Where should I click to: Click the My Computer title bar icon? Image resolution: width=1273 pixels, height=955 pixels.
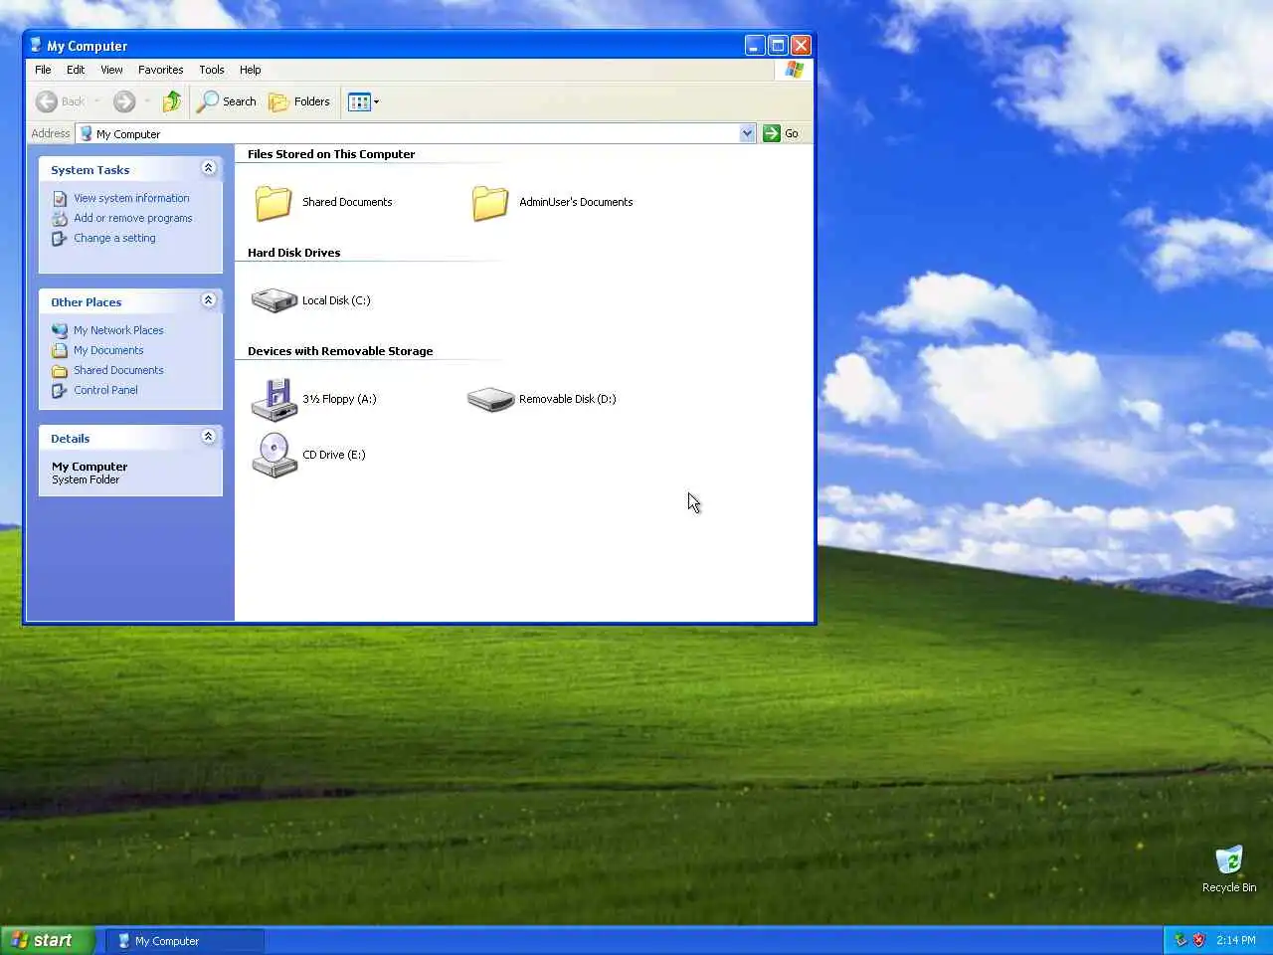[x=36, y=45]
